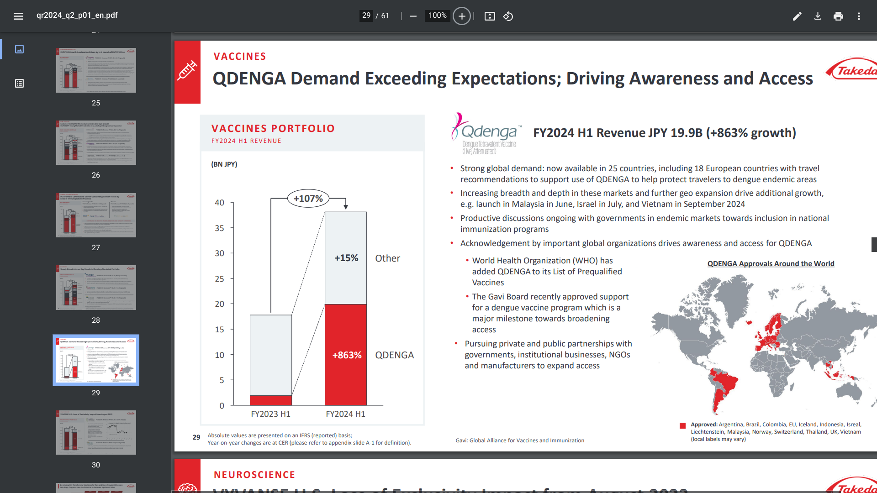Click the page number input field
877x493 pixels.
pyautogui.click(x=366, y=16)
